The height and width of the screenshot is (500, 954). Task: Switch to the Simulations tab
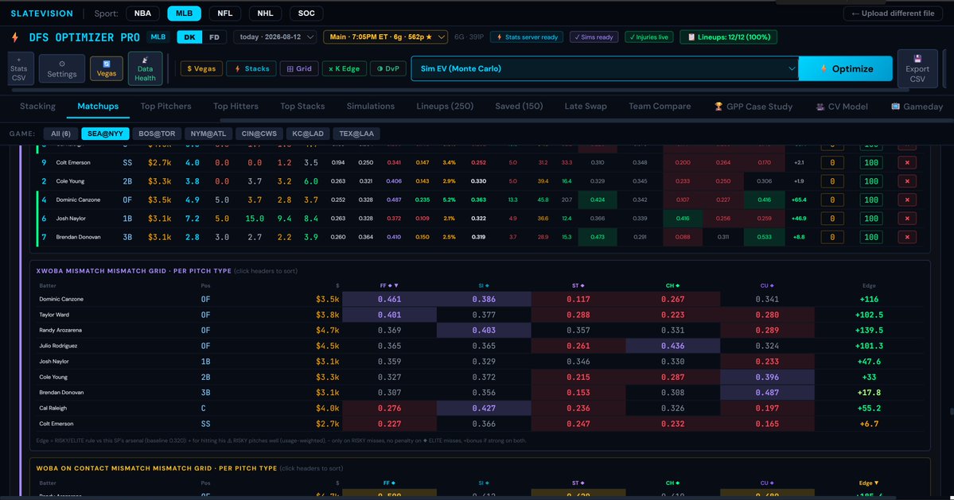coord(371,107)
